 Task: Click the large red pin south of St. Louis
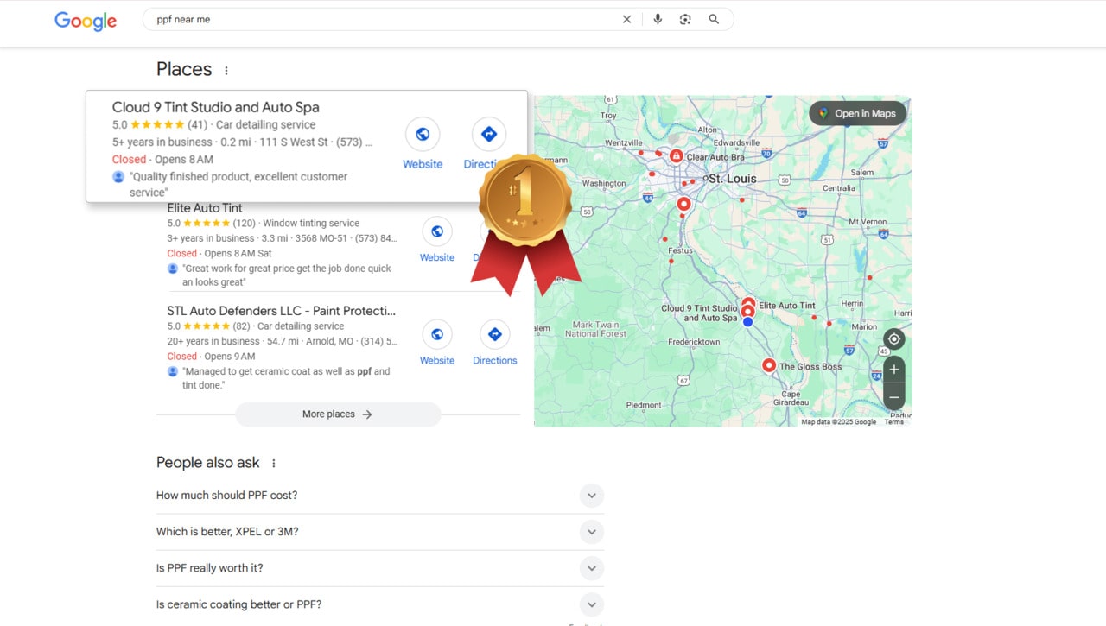coord(683,205)
